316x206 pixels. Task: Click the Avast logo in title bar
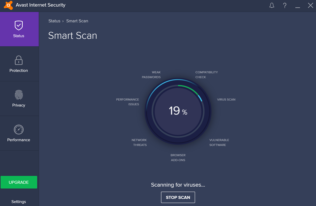coord(8,5)
